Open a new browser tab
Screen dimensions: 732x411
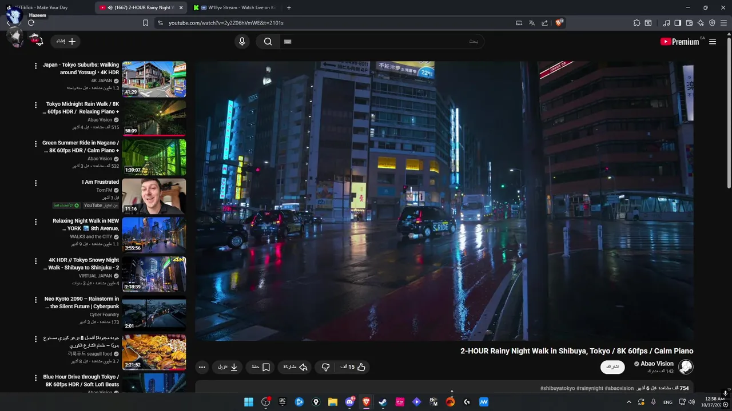pyautogui.click(x=289, y=7)
